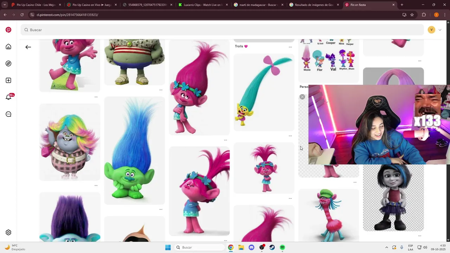Open Steam from the taskbar
The image size is (450, 253).
272,247
